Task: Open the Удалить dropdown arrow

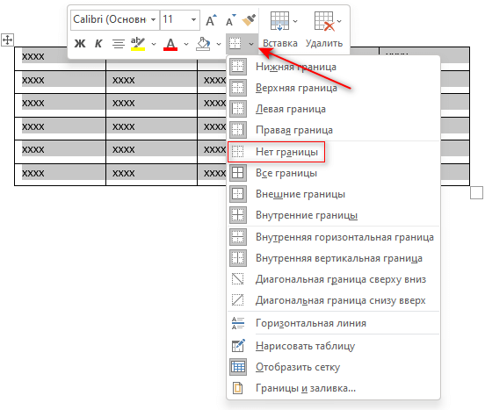Action: point(339,21)
